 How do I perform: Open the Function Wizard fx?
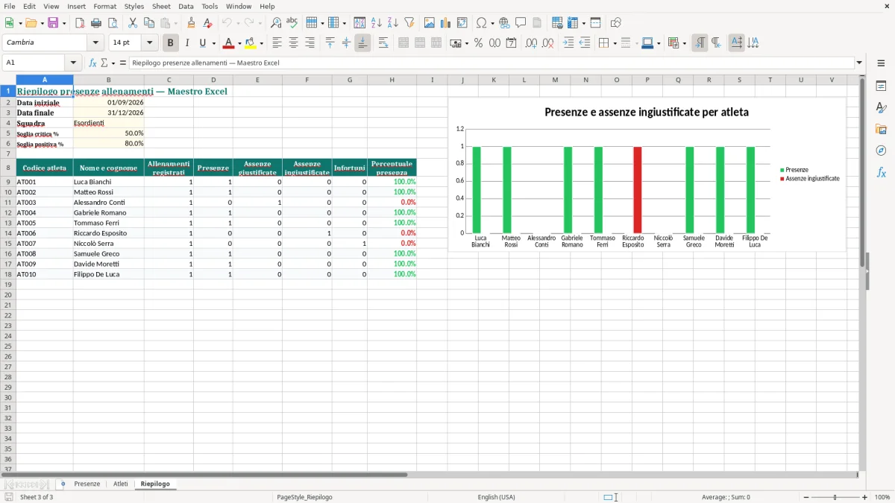coord(92,63)
